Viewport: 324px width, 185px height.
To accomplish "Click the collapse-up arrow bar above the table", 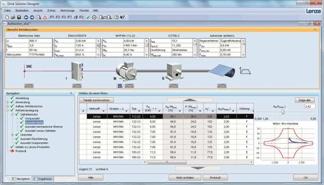I will (190, 100).
